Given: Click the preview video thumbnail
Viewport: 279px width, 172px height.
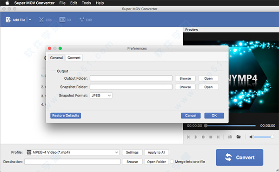Looking at the screenshot, I should (x=253, y=77).
